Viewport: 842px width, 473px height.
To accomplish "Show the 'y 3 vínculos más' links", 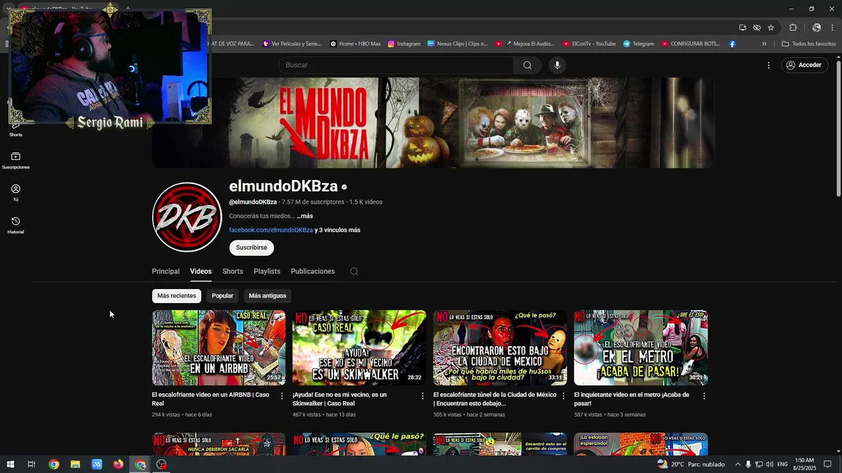I will 337,230.
